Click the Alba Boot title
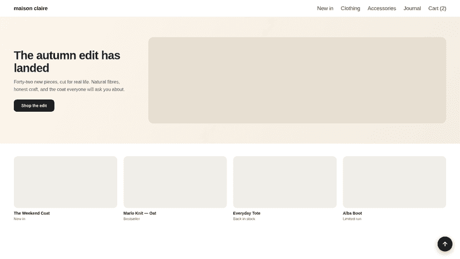 pos(352,213)
